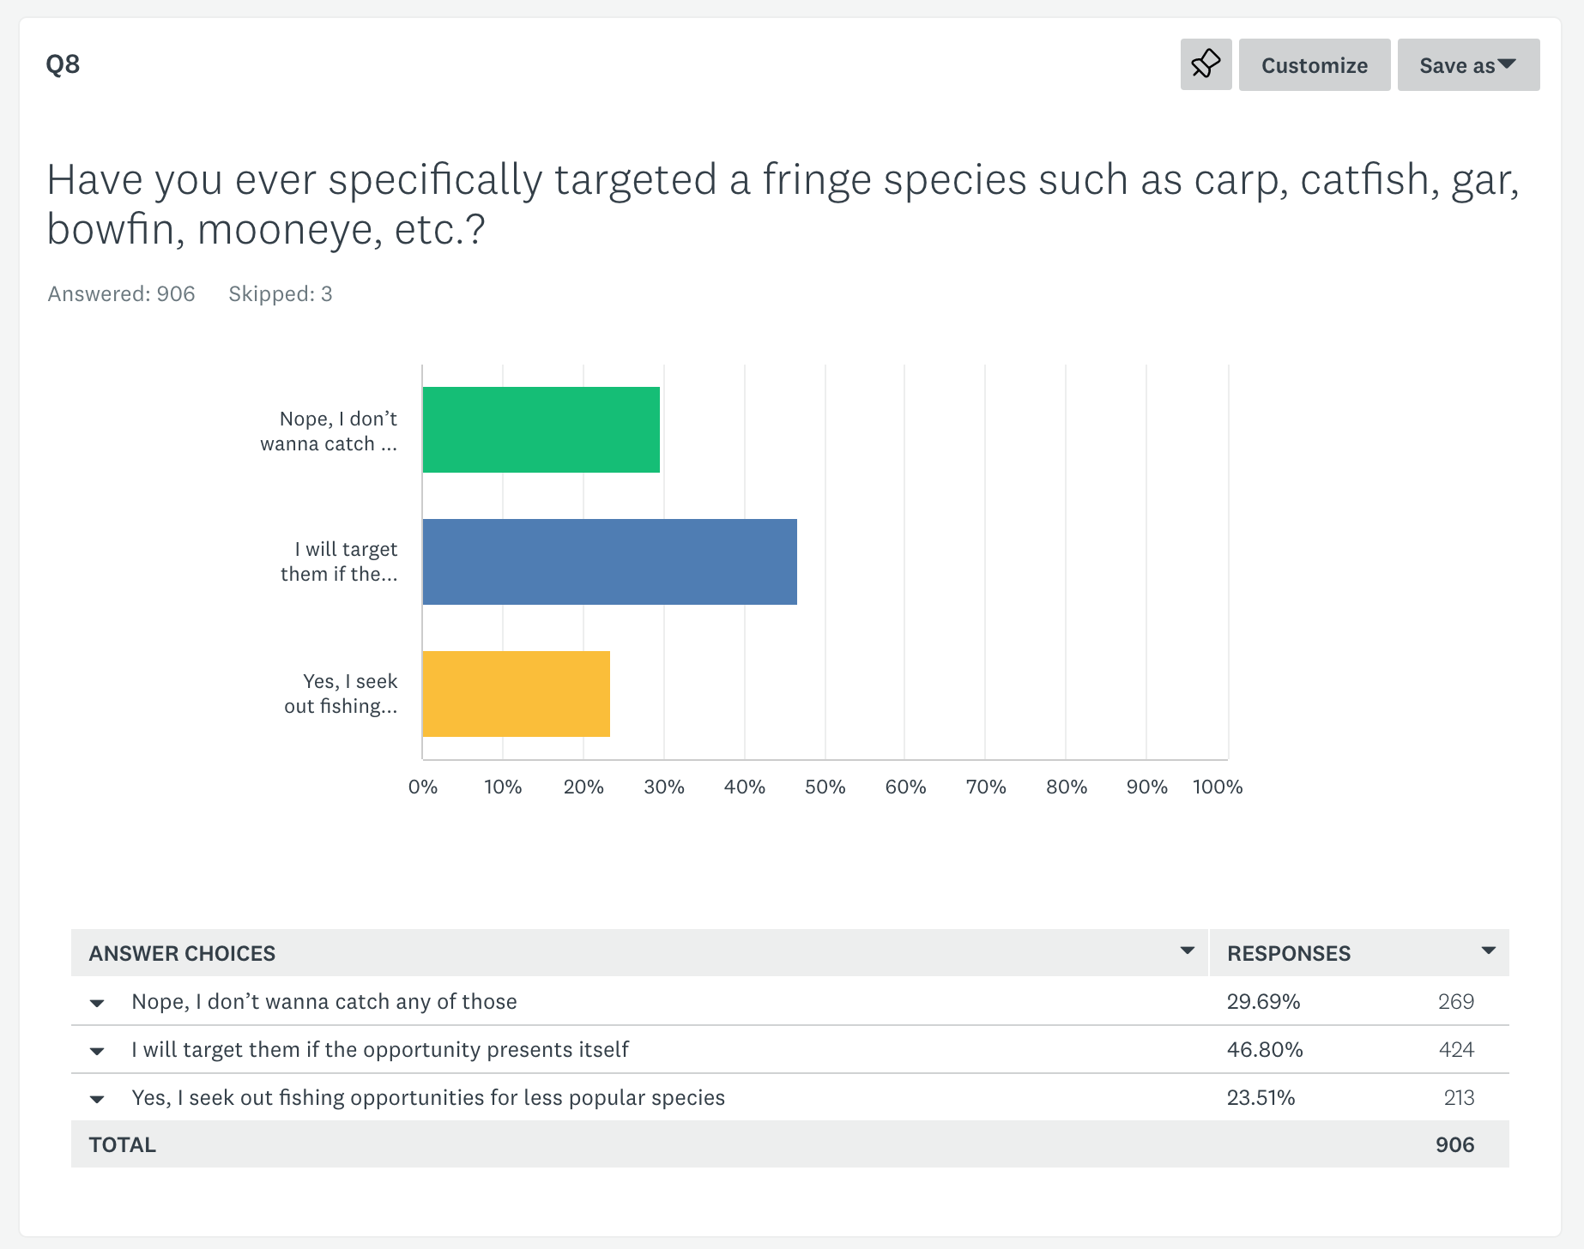
Task: Open the Responses column sort arrow
Action: pyautogui.click(x=1489, y=950)
